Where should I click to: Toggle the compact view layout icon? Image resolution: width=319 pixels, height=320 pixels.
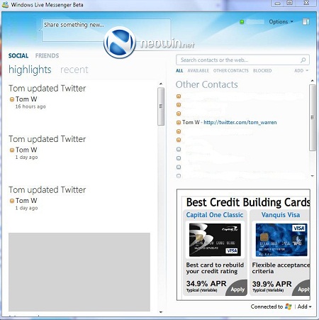click(306, 22)
